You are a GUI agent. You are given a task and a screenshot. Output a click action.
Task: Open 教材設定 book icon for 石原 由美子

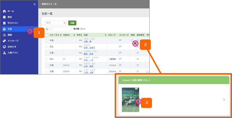point(138,46)
